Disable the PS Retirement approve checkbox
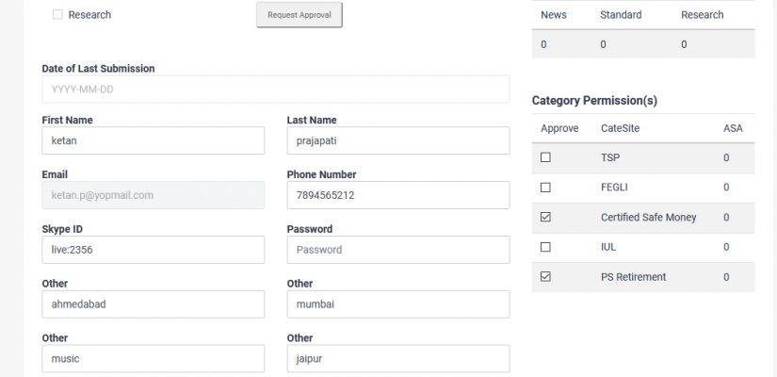Image resolution: width=777 pixels, height=377 pixels. (x=545, y=277)
